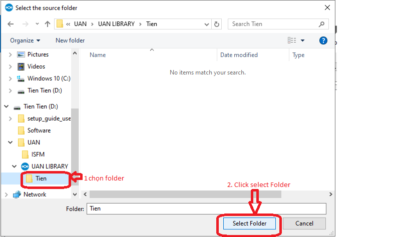
Task: Select Pictures in the navigation tree
Action: click(x=38, y=54)
